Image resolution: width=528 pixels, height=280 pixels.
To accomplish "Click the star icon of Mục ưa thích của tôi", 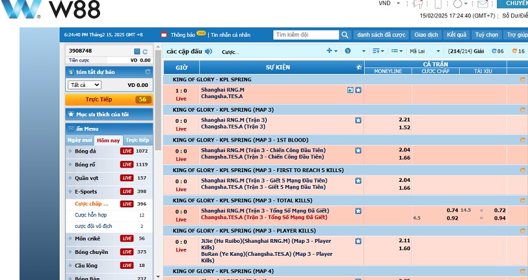I will [x=71, y=114].
